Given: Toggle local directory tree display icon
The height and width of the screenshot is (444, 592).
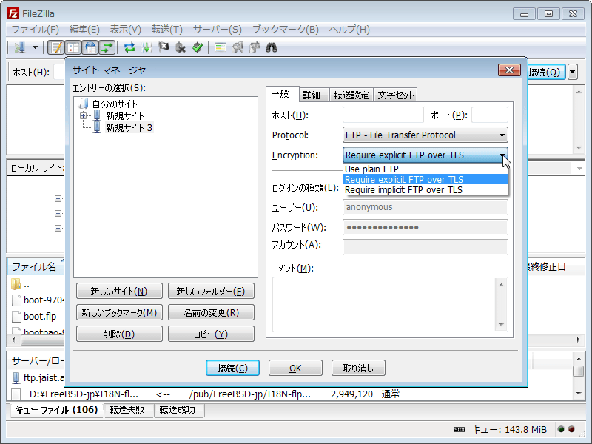Looking at the screenshot, I should pos(73,47).
